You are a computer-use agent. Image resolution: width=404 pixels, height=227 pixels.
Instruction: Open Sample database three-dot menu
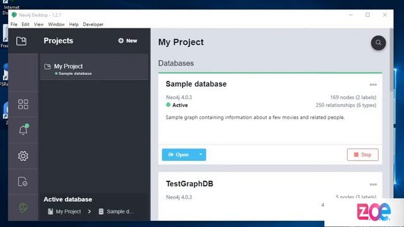pos(373,84)
